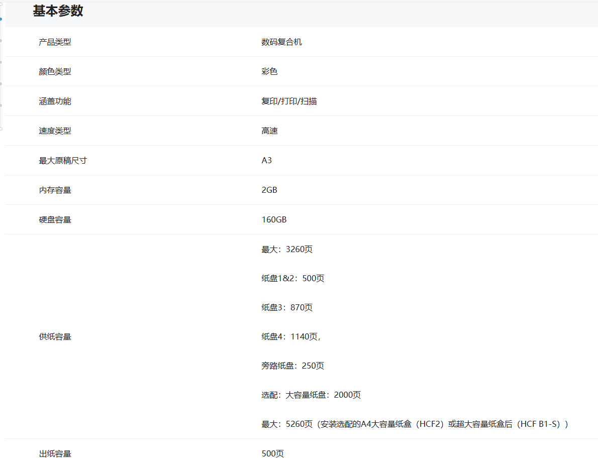Click the 数码复合机 product type value
This screenshot has width=598, height=467.
point(281,42)
